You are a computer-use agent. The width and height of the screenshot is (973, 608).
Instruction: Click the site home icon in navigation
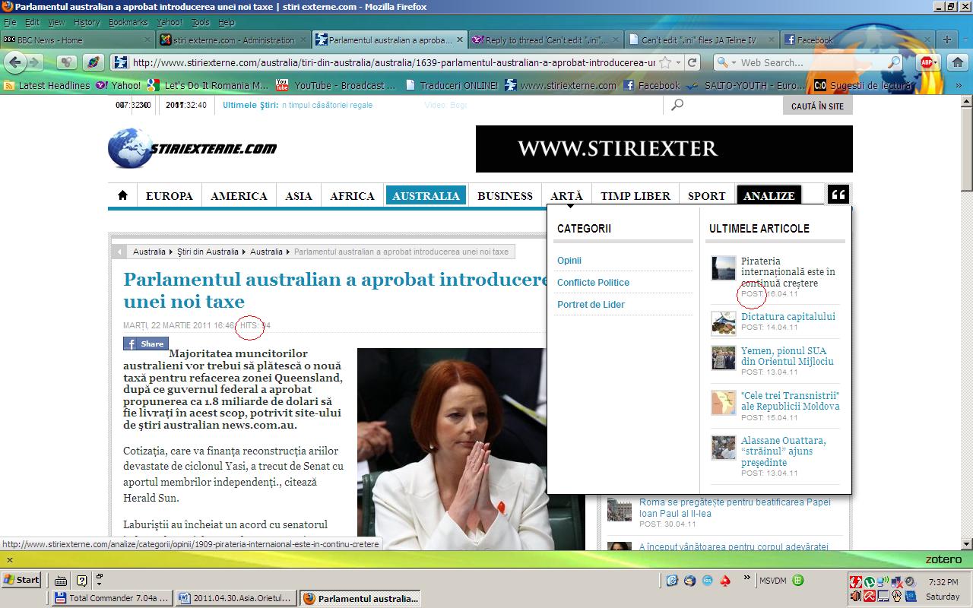(x=122, y=195)
